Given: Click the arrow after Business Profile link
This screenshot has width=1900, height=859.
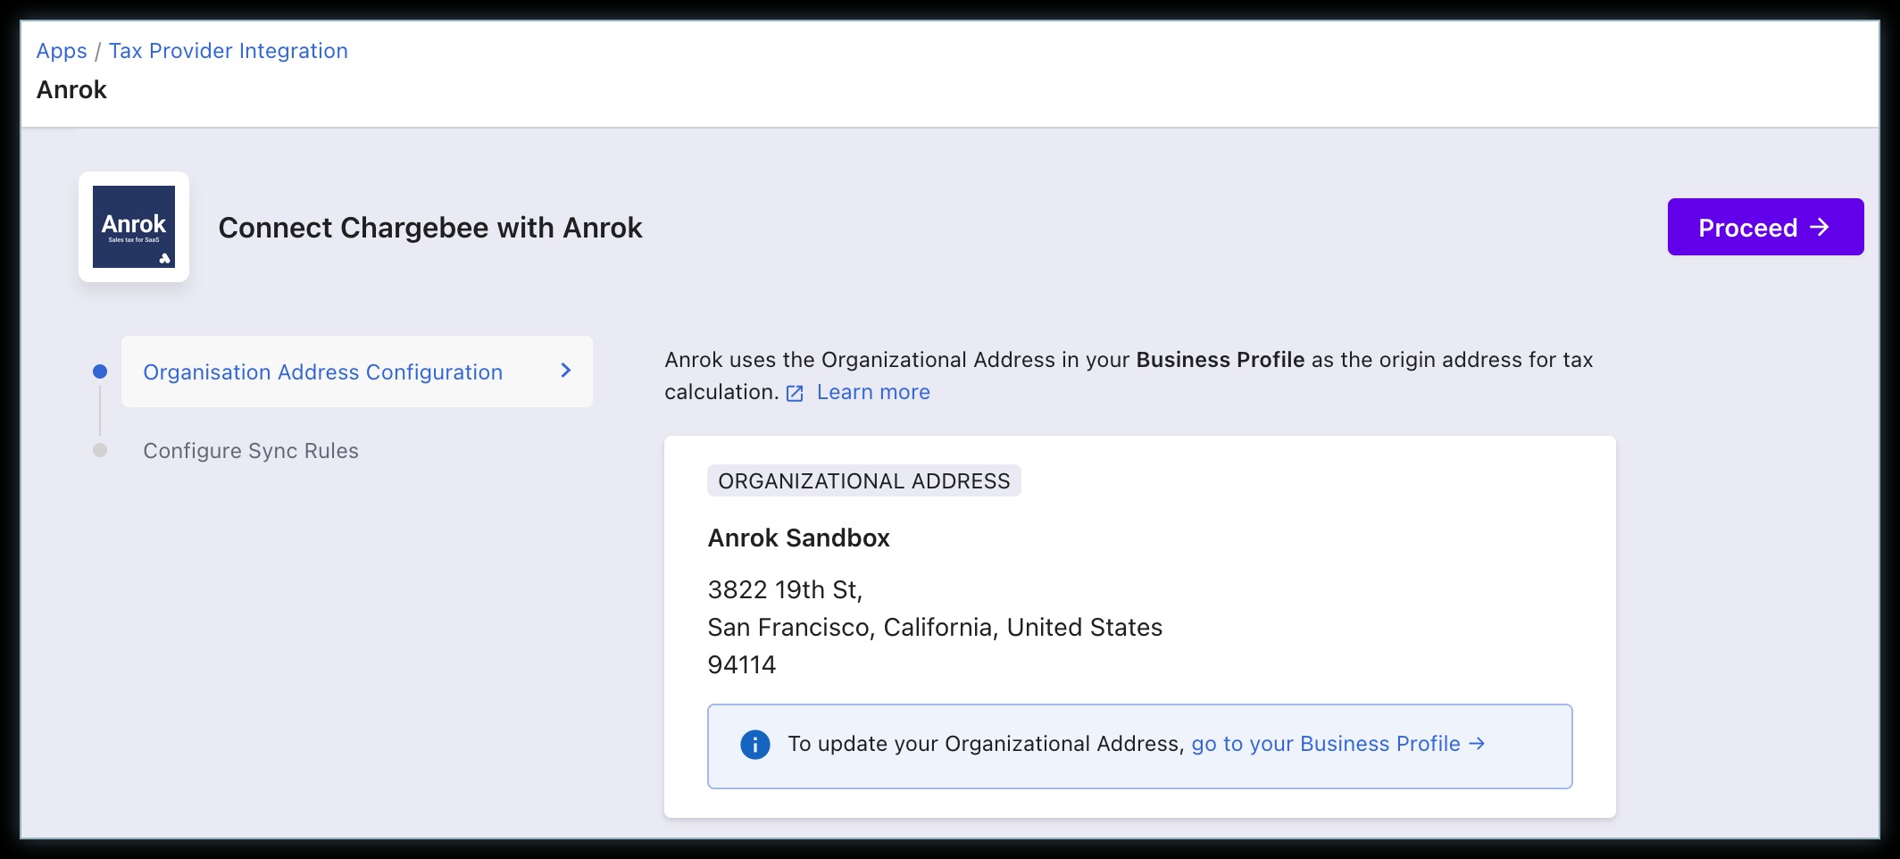Looking at the screenshot, I should 1477,744.
